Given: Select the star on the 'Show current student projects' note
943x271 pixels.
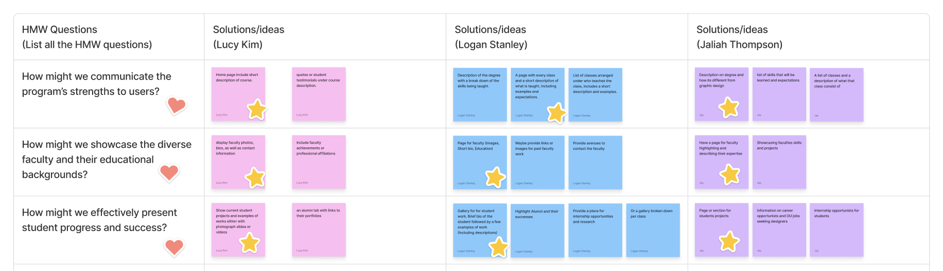Looking at the screenshot, I should (x=250, y=243).
